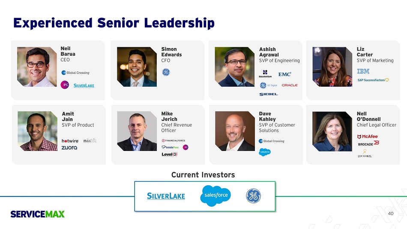Click the Global Crossing logo under Neil Barua
407x229 pixels.
point(75,72)
